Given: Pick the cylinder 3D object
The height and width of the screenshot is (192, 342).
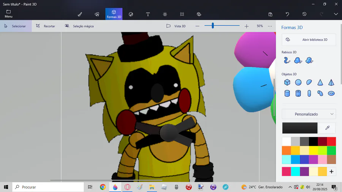Looking at the screenshot, I should point(287,93).
